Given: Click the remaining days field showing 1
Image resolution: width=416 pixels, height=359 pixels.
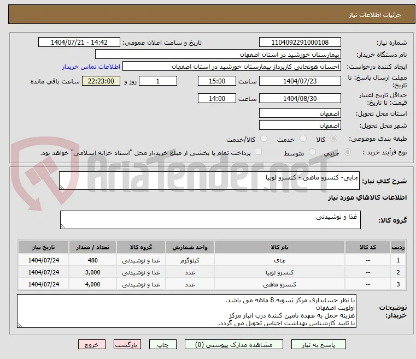Looking at the screenshot, I should [158, 81].
